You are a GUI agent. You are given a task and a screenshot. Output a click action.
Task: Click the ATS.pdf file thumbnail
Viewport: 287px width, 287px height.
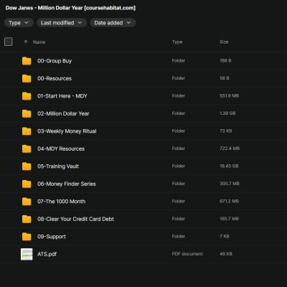(x=27, y=254)
